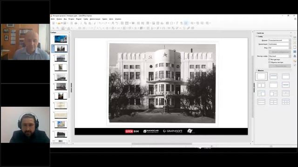
Task: Select slide 8 thumbnail in slide panel
Action: (61, 105)
